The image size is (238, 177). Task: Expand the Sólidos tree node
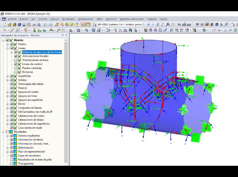(x=8, y=80)
